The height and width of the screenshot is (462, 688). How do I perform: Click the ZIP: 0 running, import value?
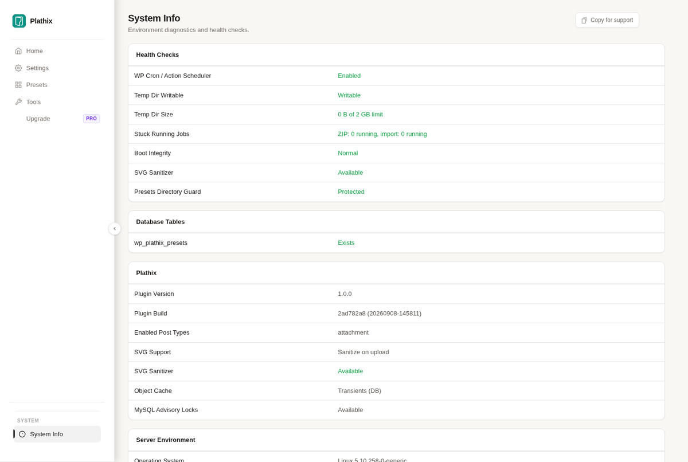tap(382, 134)
